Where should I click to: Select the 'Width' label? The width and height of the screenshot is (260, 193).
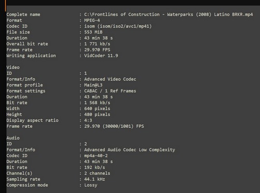click(x=13, y=109)
